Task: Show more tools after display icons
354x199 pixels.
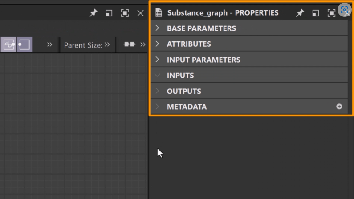Action: click(49, 44)
